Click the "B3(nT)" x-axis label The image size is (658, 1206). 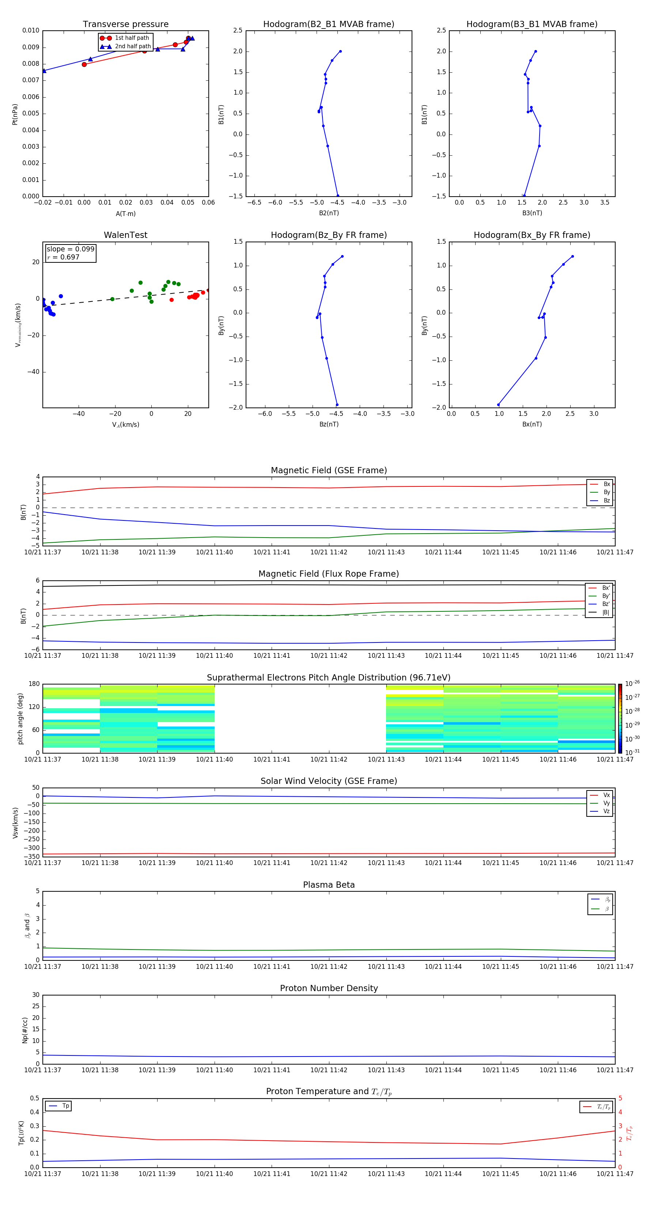click(532, 213)
